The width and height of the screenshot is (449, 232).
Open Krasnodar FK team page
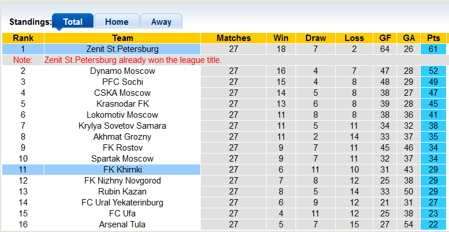click(122, 104)
